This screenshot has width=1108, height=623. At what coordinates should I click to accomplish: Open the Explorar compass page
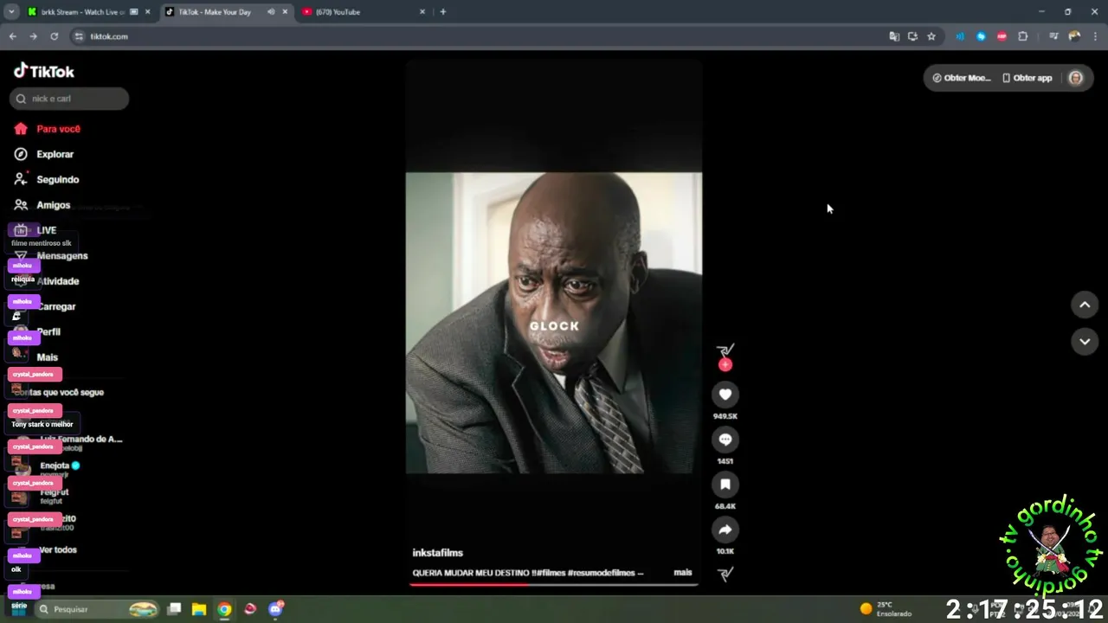(x=44, y=154)
